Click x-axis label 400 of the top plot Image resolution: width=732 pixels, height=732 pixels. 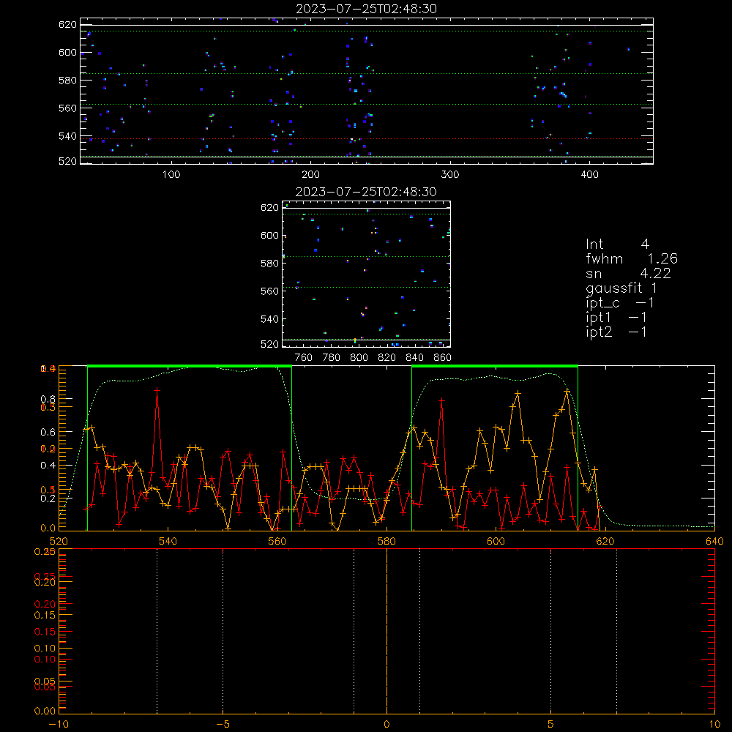pos(589,175)
